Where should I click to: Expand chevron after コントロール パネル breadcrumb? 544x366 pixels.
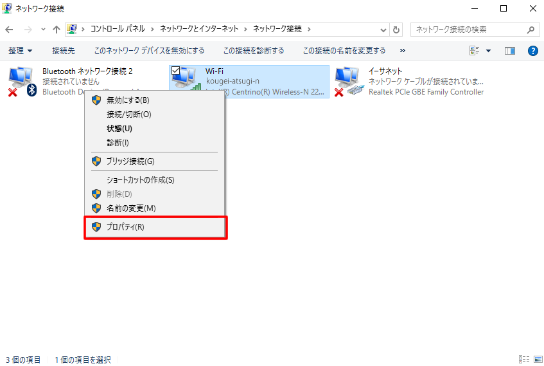(152, 29)
